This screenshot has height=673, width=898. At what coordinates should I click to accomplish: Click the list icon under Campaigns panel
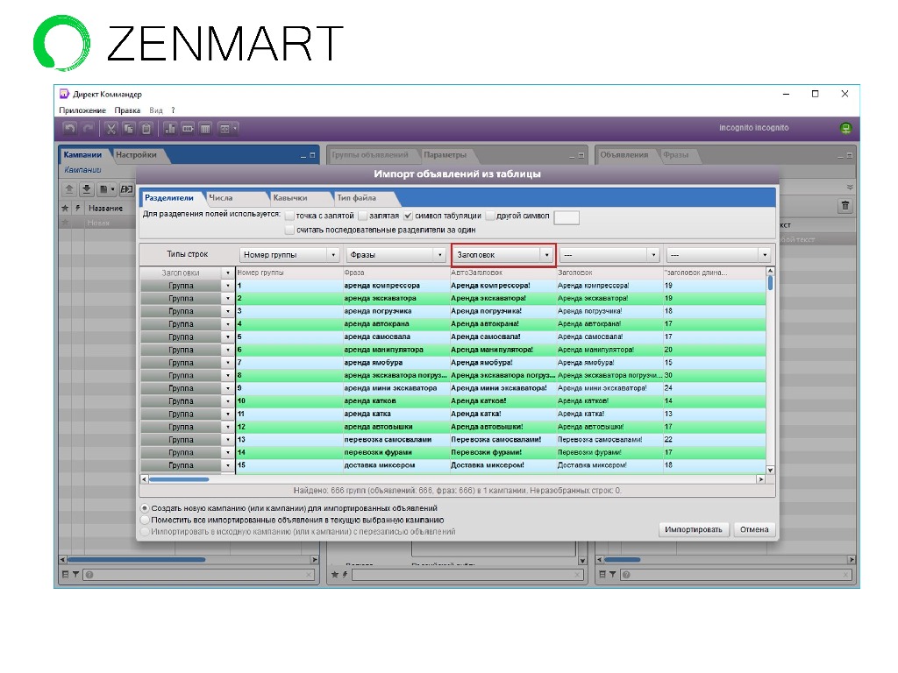pyautogui.click(x=65, y=575)
